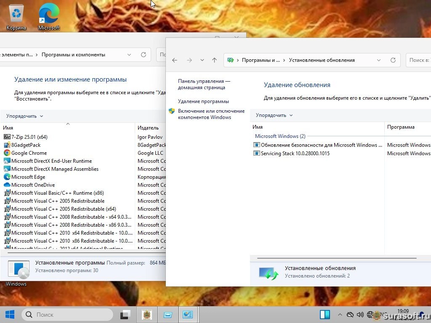Open the Microsoft Edge desktop shortcut
This screenshot has height=323, width=431.
coord(49,17)
